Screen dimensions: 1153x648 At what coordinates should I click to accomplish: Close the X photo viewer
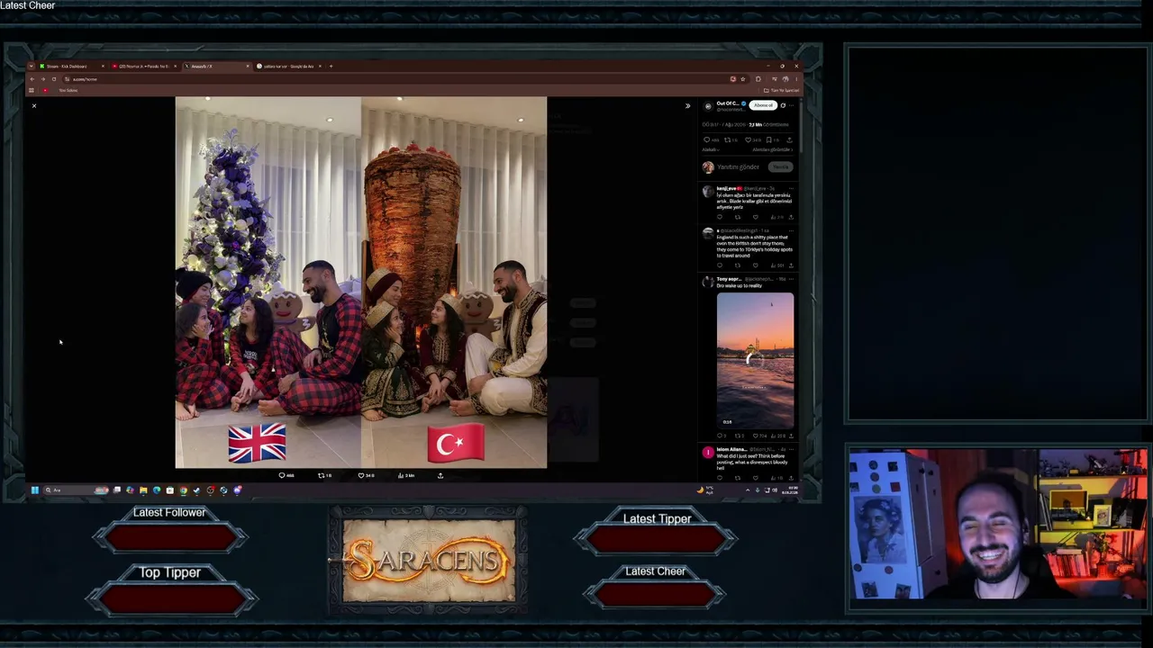34,106
